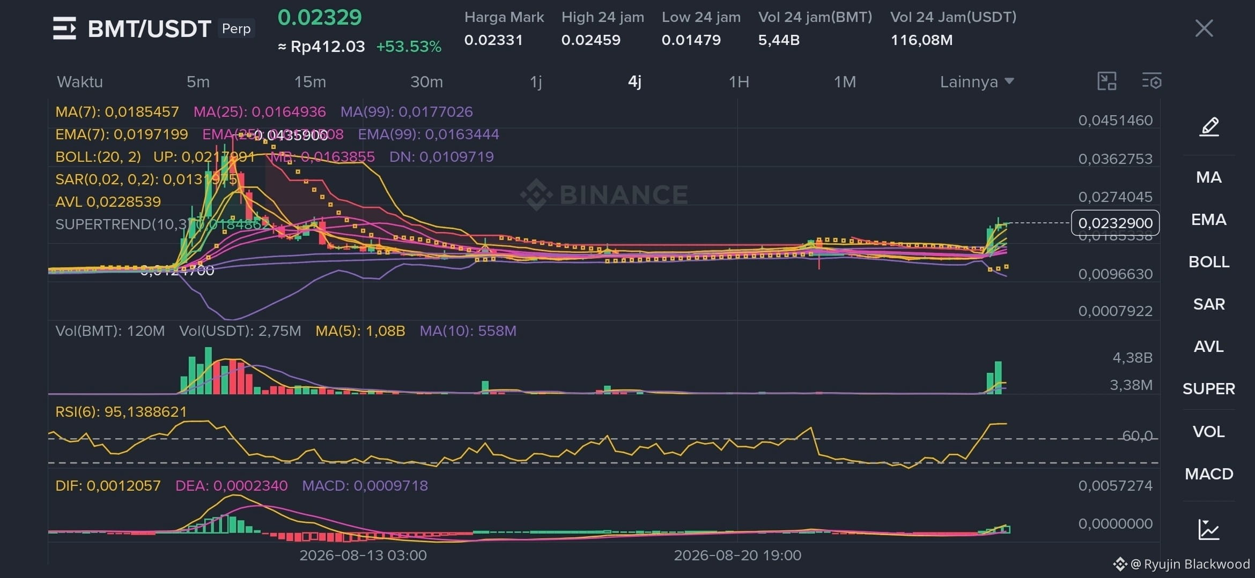Toggle the SAR indicator
The height and width of the screenshot is (578, 1255).
point(1209,304)
